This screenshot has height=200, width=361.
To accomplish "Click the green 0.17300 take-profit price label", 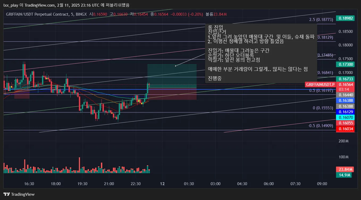I will (x=346, y=64).
